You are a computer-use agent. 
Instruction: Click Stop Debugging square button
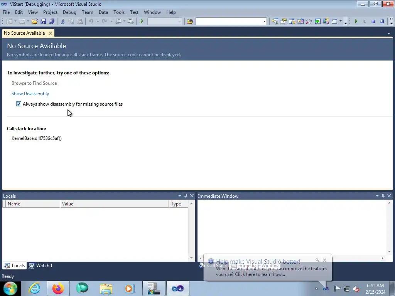373,22
